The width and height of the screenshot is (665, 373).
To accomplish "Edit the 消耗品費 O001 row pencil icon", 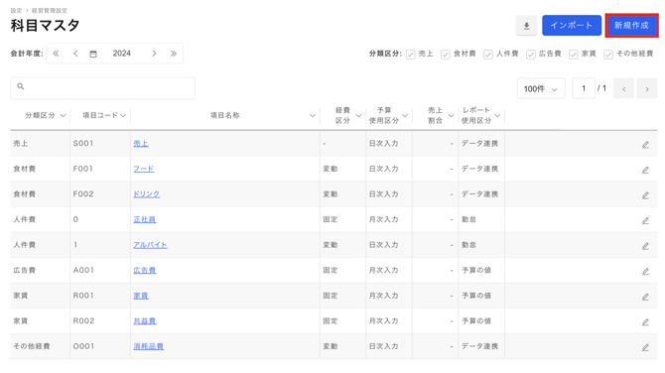I will click(x=645, y=347).
